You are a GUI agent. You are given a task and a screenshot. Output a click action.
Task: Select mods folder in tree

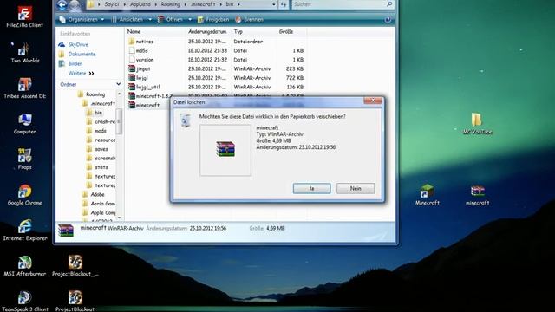click(x=96, y=131)
